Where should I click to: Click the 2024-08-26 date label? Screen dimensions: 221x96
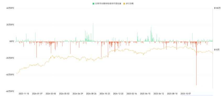coord(91,93)
